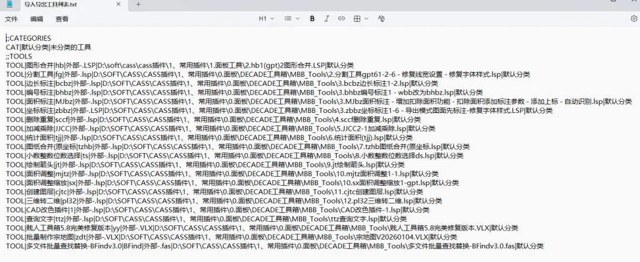Click the TOOL|加减乘除|JJCC line

[220, 128]
